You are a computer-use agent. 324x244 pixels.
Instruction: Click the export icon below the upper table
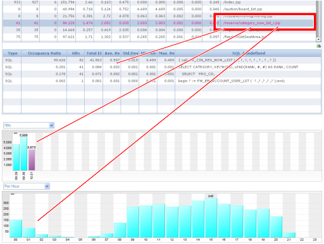(318, 46)
